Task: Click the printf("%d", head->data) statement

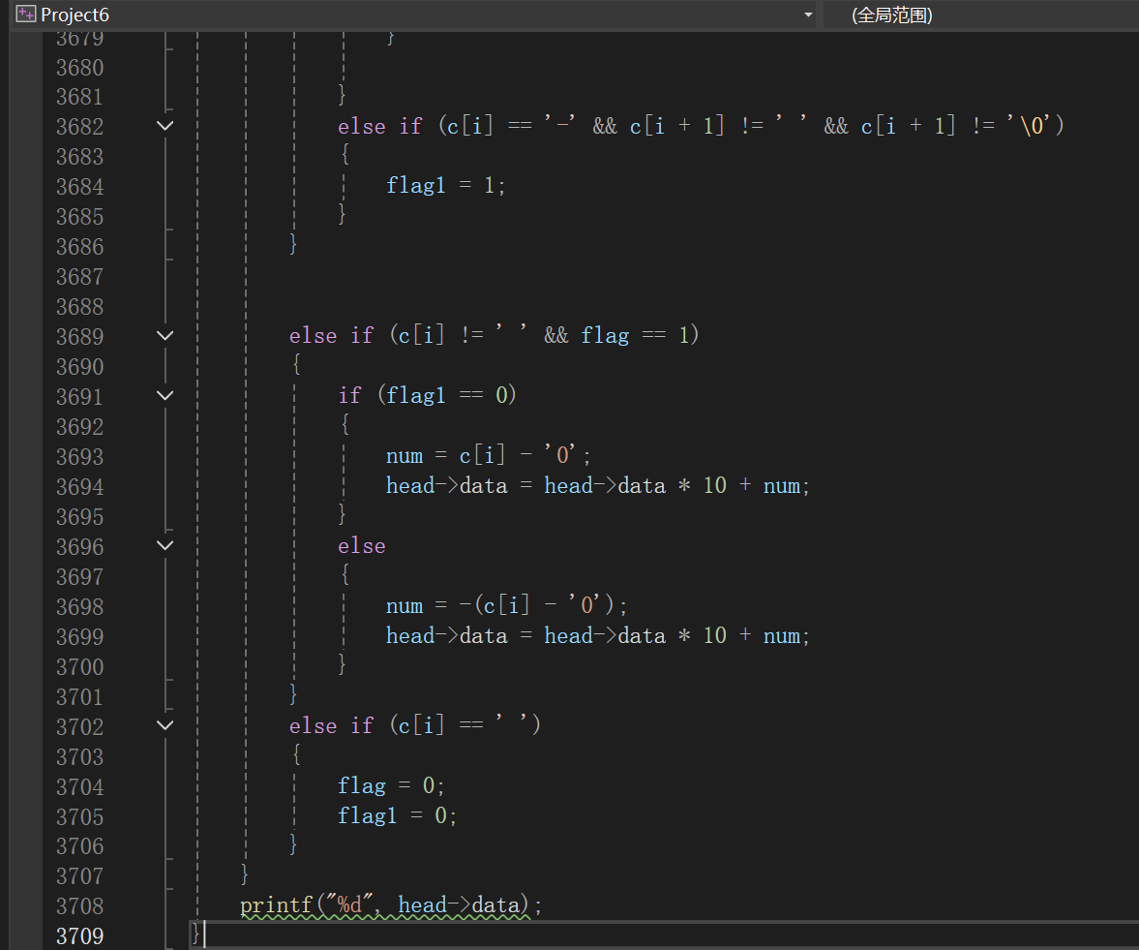Action: 391,905
